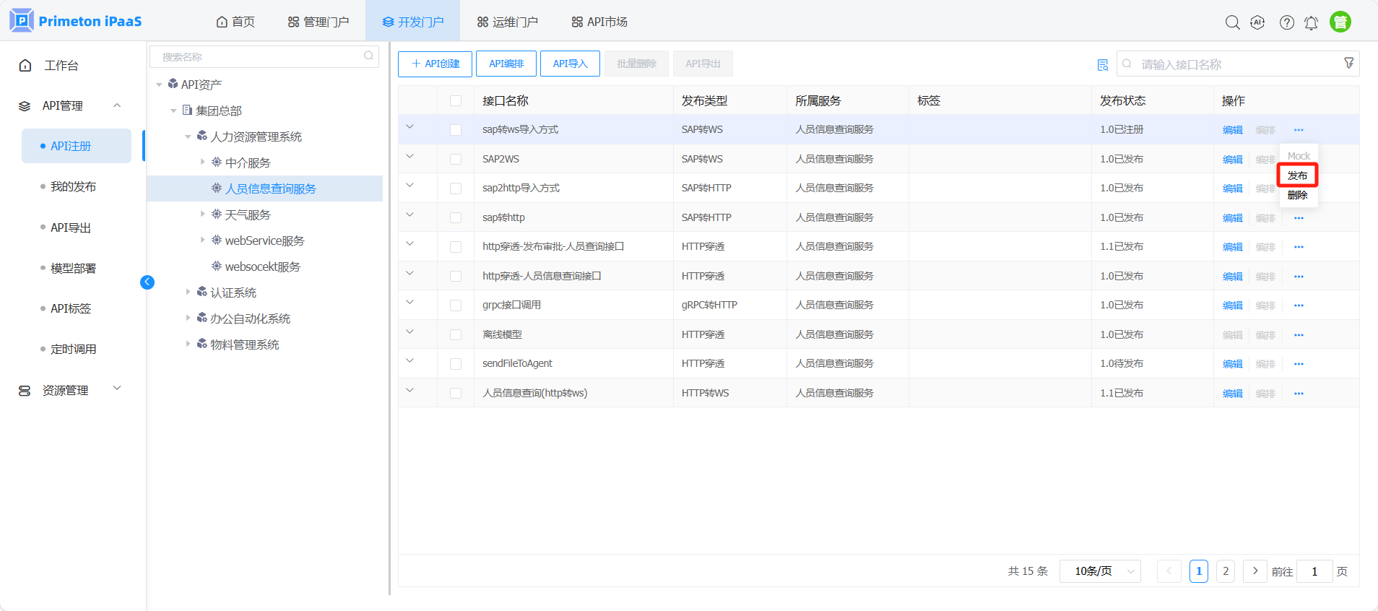The width and height of the screenshot is (1378, 611).
Task: Select the grpc接口调用 row checkbox
Action: 456,305
